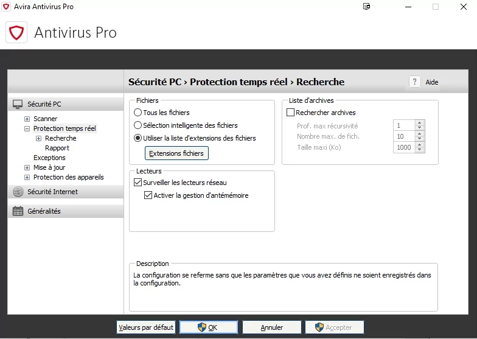The image size is (477, 339).
Task: Click the description text about configuration
Action: 282,279
